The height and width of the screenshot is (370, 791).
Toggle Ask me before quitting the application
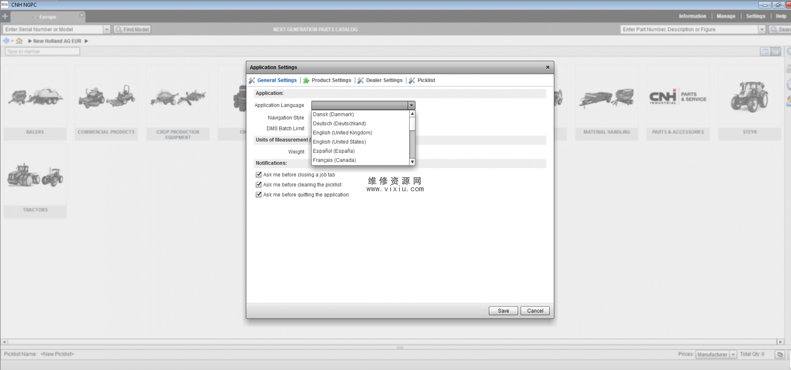click(x=259, y=195)
